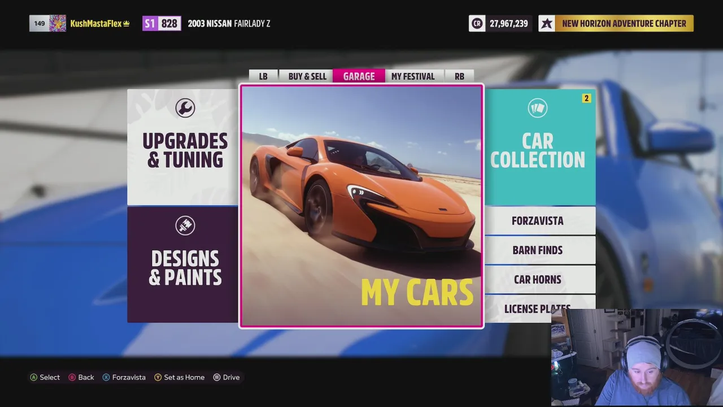Click the CR credits icon
The image size is (723, 407).
point(477,23)
